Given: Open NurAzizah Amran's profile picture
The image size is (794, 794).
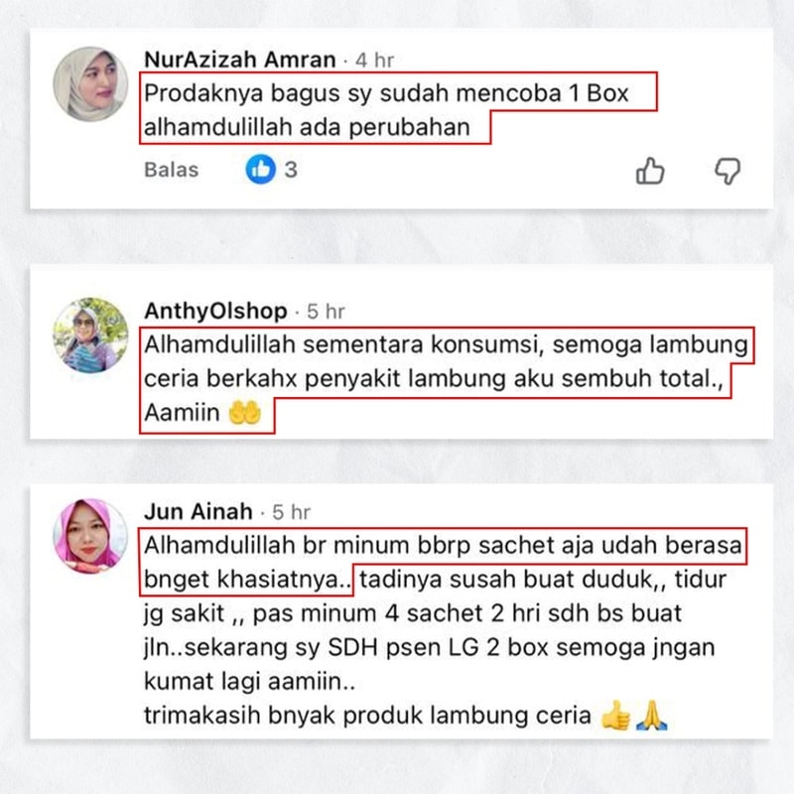Looking at the screenshot, I should pyautogui.click(x=90, y=84).
